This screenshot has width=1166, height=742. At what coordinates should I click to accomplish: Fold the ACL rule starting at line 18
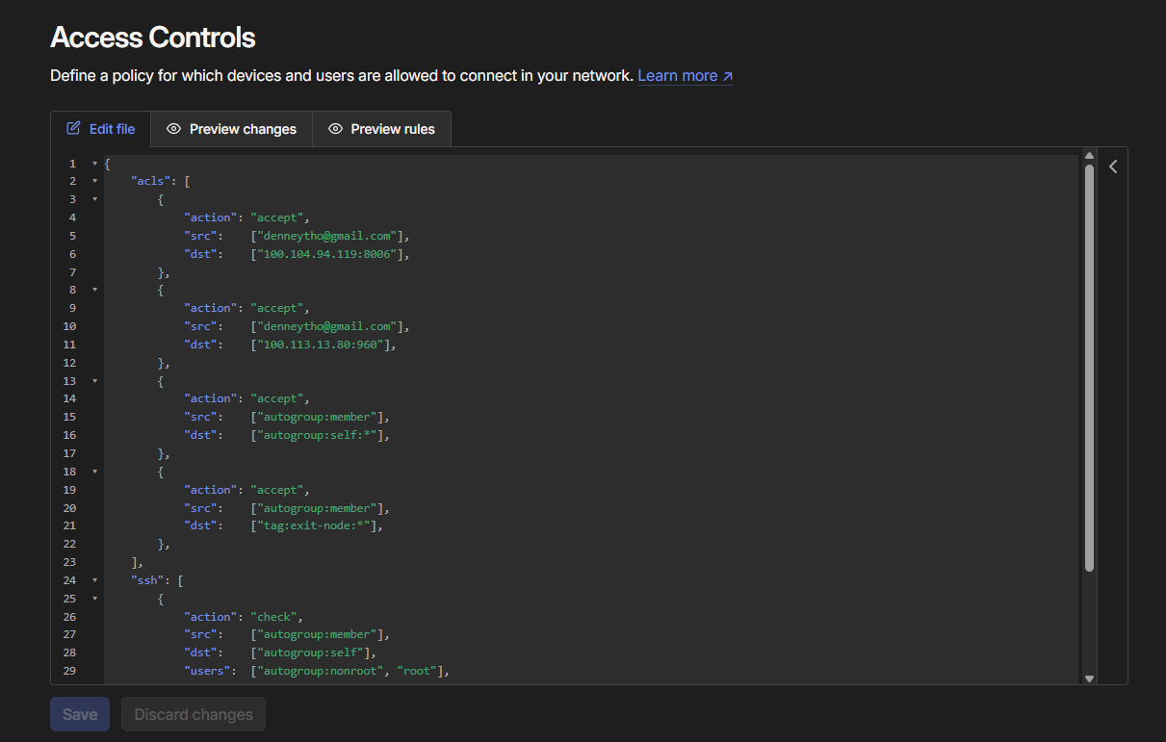click(94, 472)
